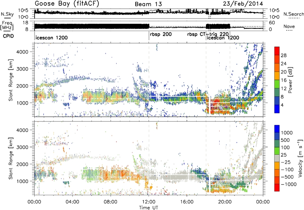304x210 pixels.
Task: Click the bright blue top segment of Velocity colorbar
Action: [277, 129]
